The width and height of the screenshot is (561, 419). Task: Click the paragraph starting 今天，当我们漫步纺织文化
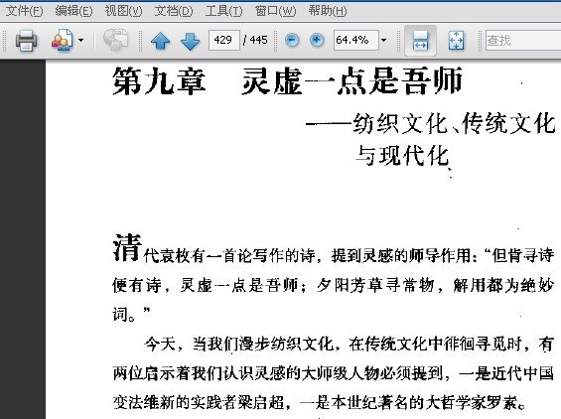pos(334,373)
